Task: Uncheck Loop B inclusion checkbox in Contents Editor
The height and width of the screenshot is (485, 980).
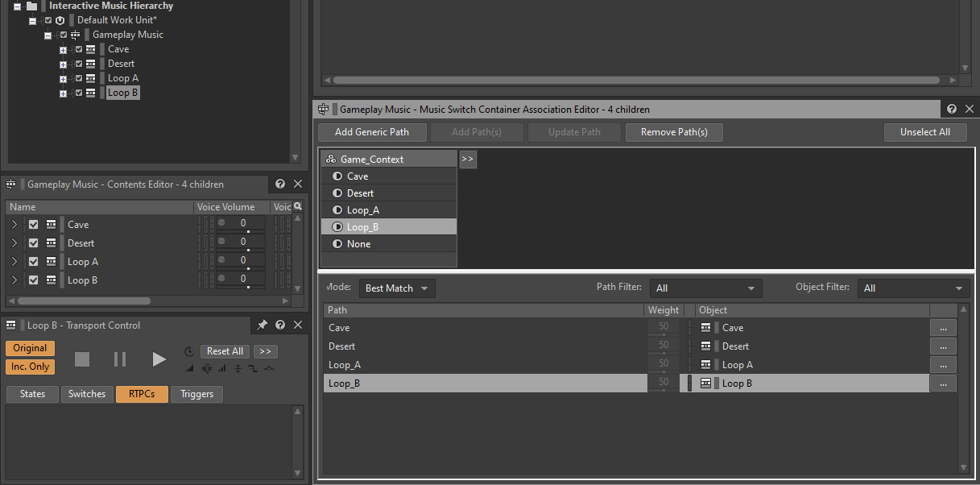Action: [x=34, y=280]
